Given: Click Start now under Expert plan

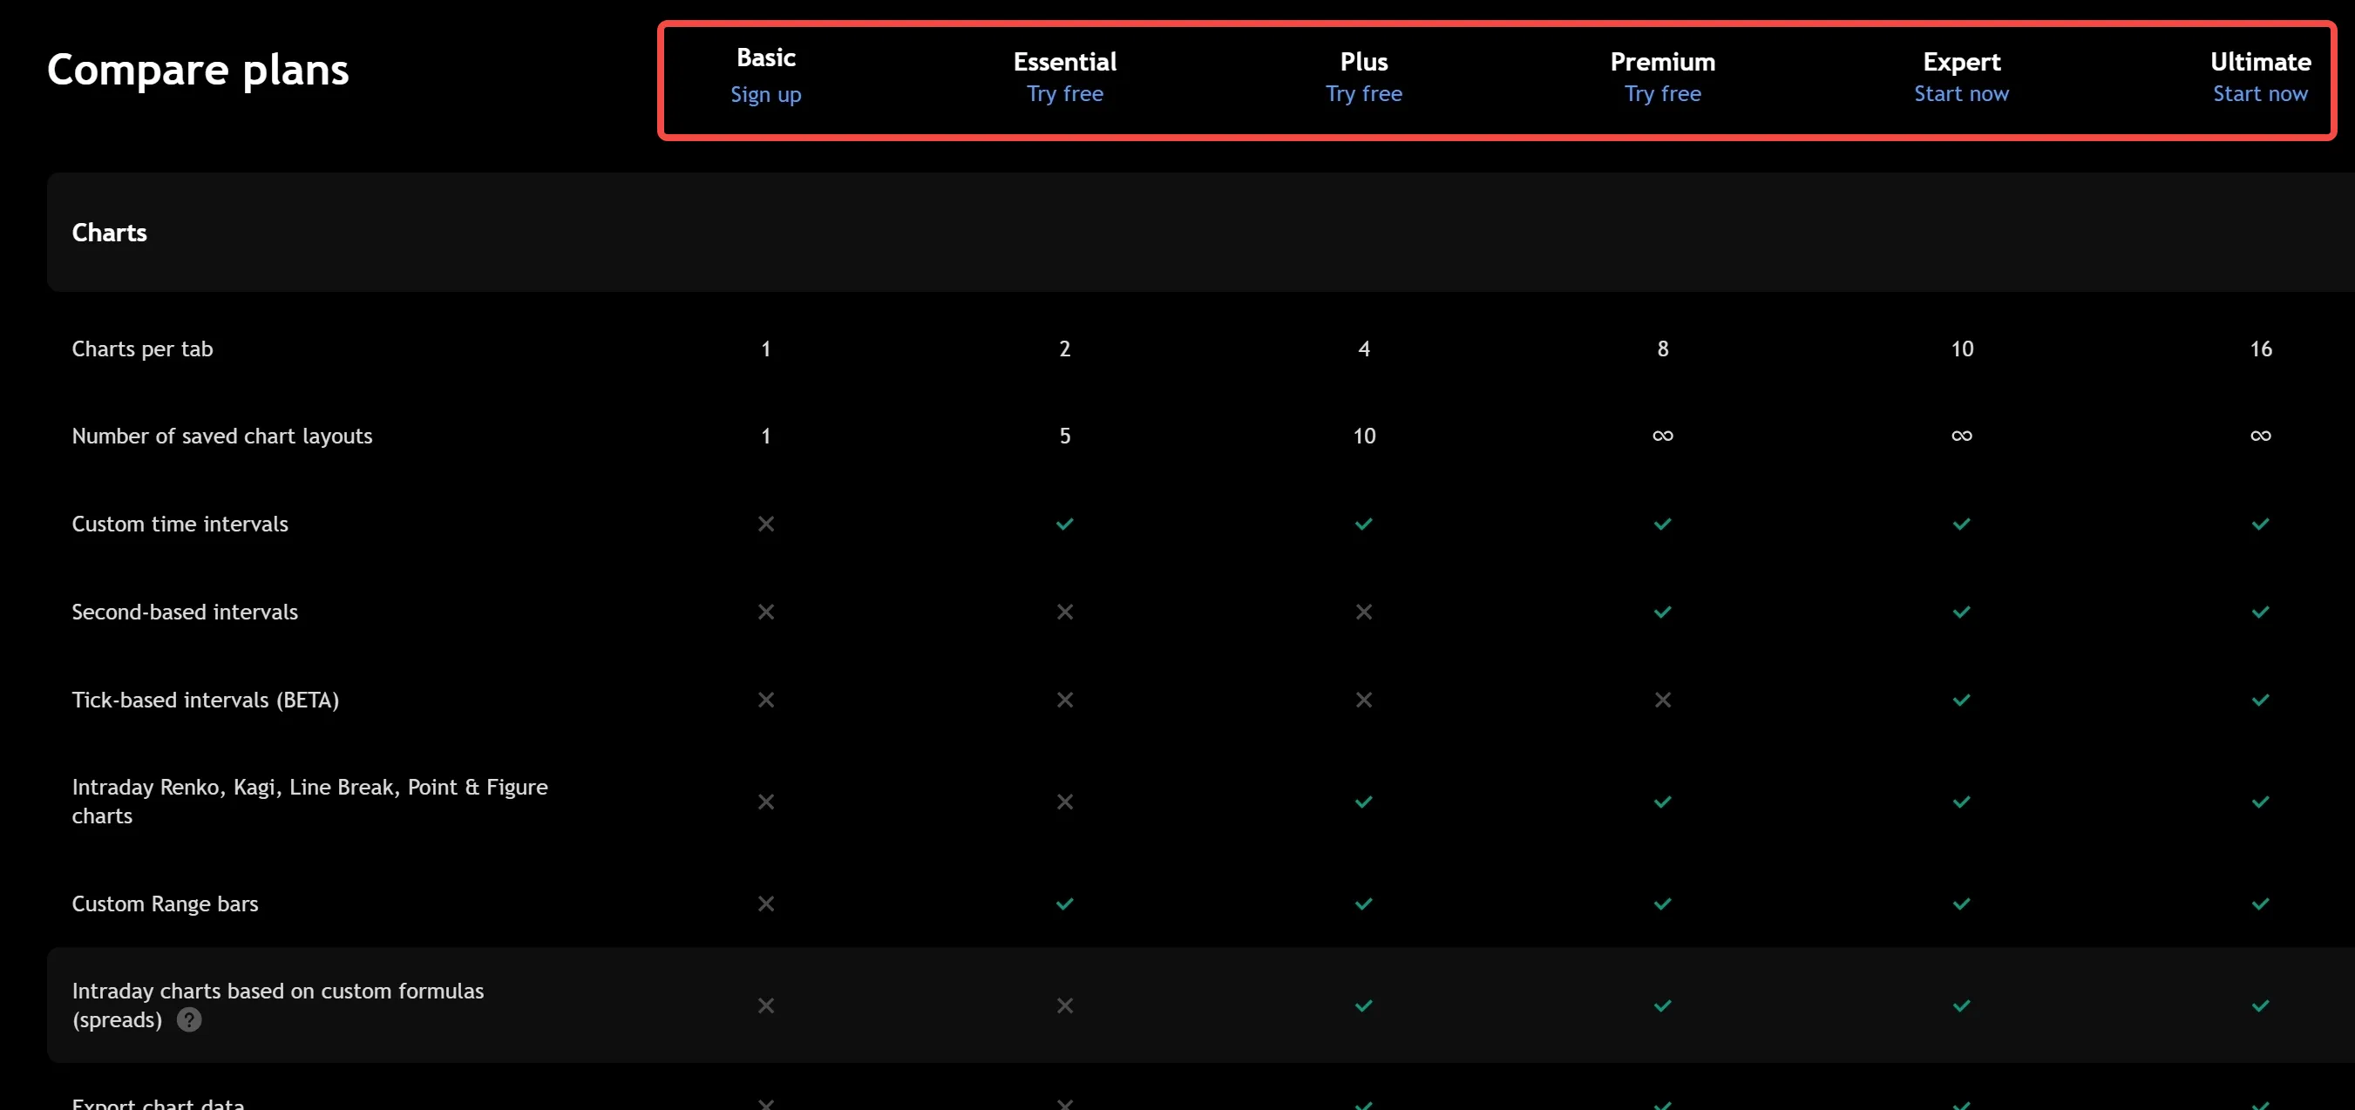Looking at the screenshot, I should click(1961, 94).
